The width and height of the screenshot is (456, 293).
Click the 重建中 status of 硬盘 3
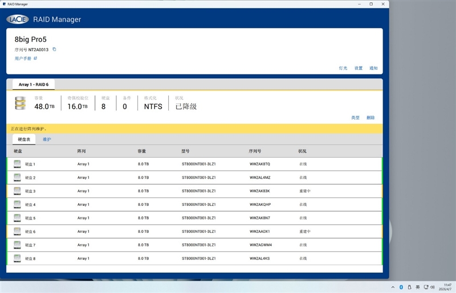[305, 191]
